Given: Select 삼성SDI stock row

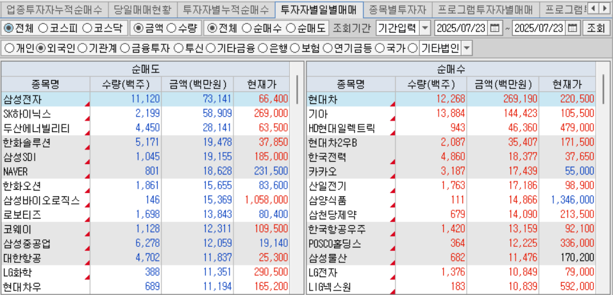Looking at the screenshot, I should (x=146, y=157).
